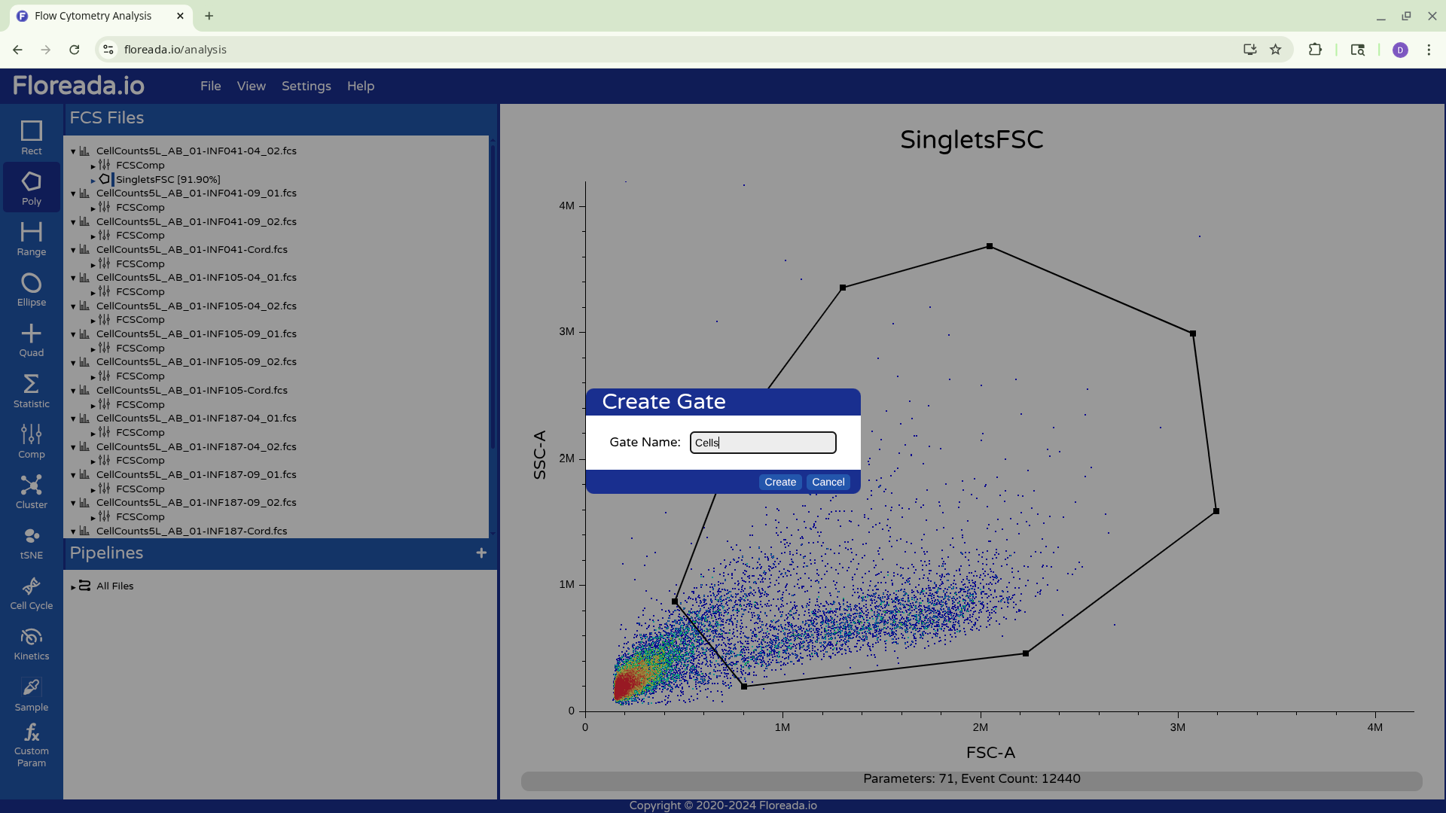Cancel the Create Gate dialog
This screenshot has width=1446, height=813.
tap(828, 482)
